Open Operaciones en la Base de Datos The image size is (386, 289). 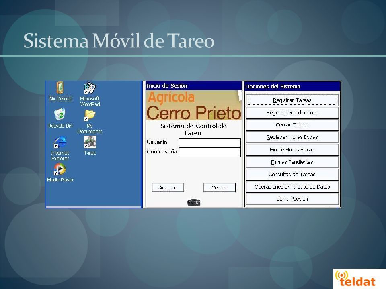(292, 187)
